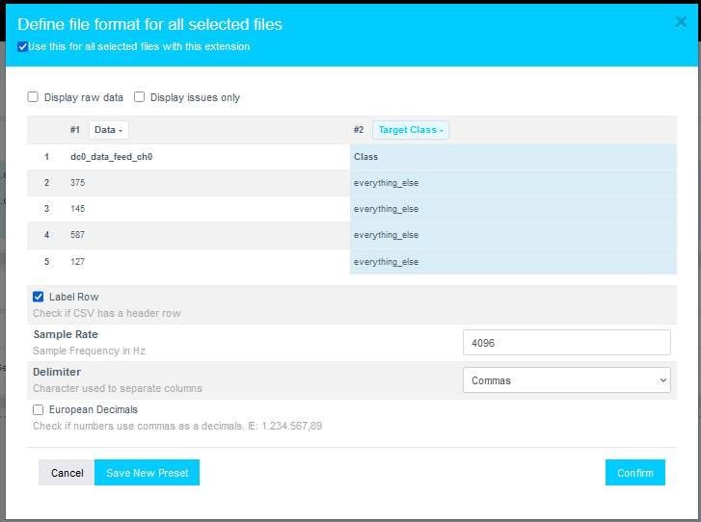This screenshot has width=701, height=522.
Task: Enable Display issues only checkbox
Action: [140, 97]
